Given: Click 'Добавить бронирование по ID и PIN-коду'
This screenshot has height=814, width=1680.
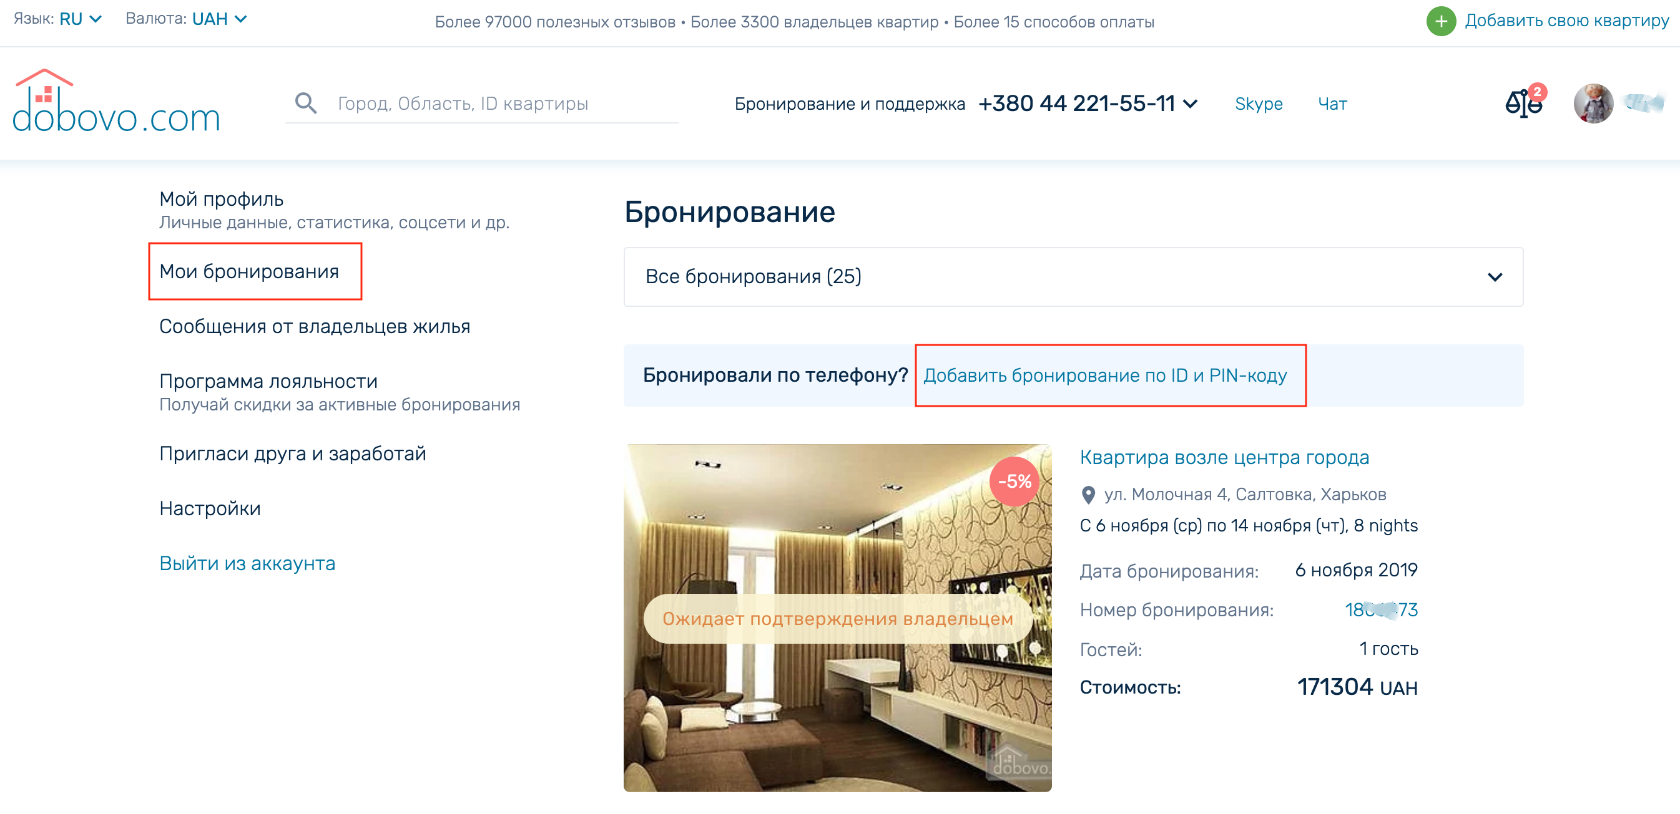Looking at the screenshot, I should tap(1105, 376).
